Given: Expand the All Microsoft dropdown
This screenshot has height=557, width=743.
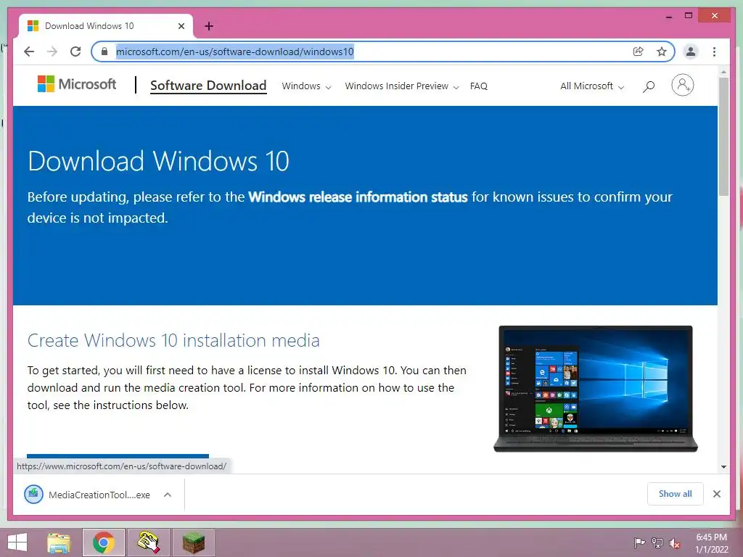Looking at the screenshot, I should click(x=592, y=86).
